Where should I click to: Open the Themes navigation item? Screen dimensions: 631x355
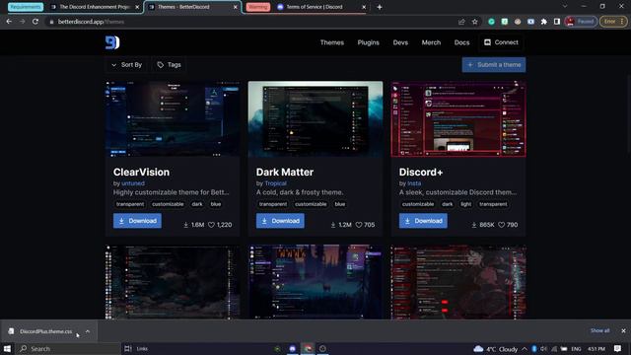(332, 42)
